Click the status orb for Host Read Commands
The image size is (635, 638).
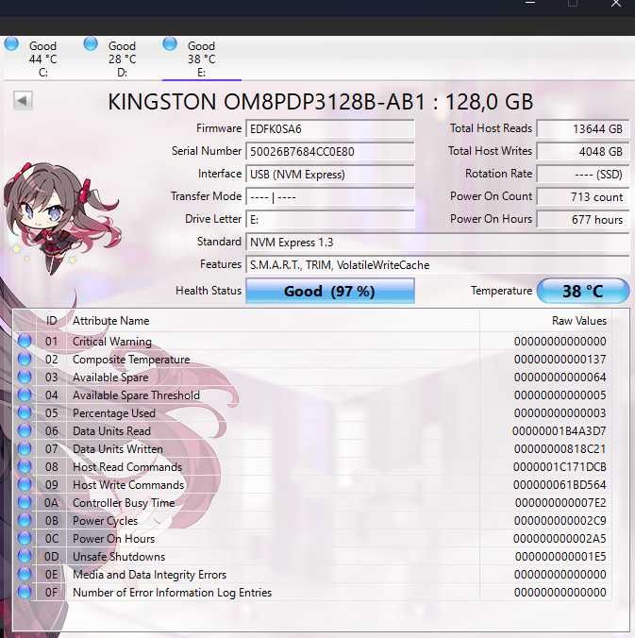[25, 466]
